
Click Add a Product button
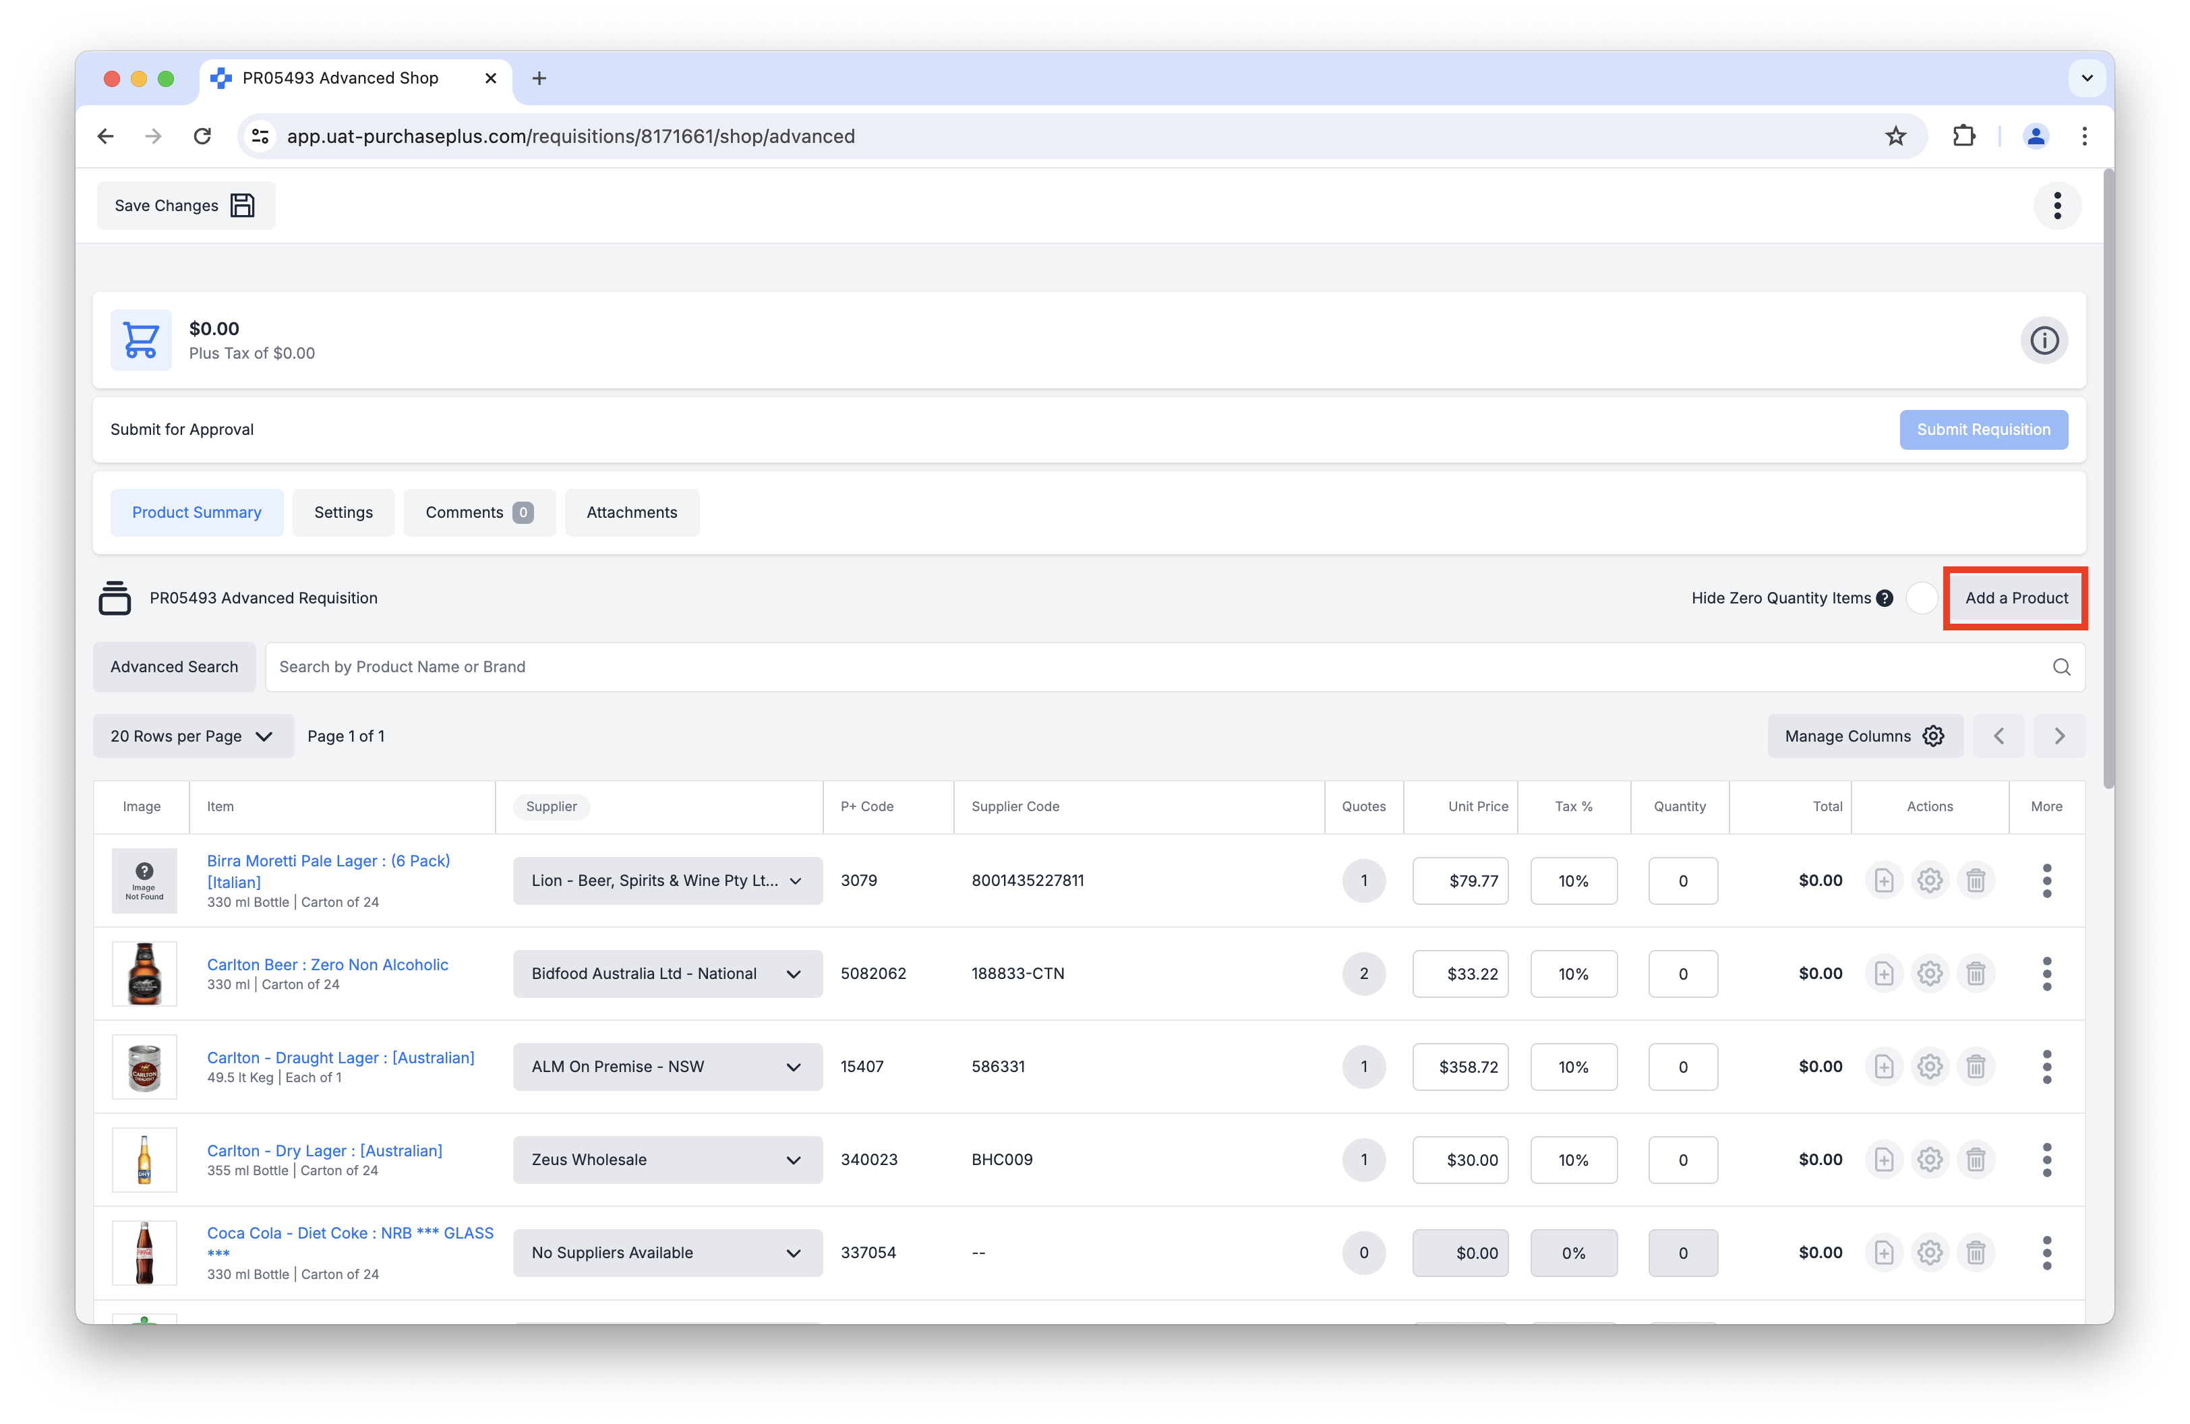coord(2015,598)
